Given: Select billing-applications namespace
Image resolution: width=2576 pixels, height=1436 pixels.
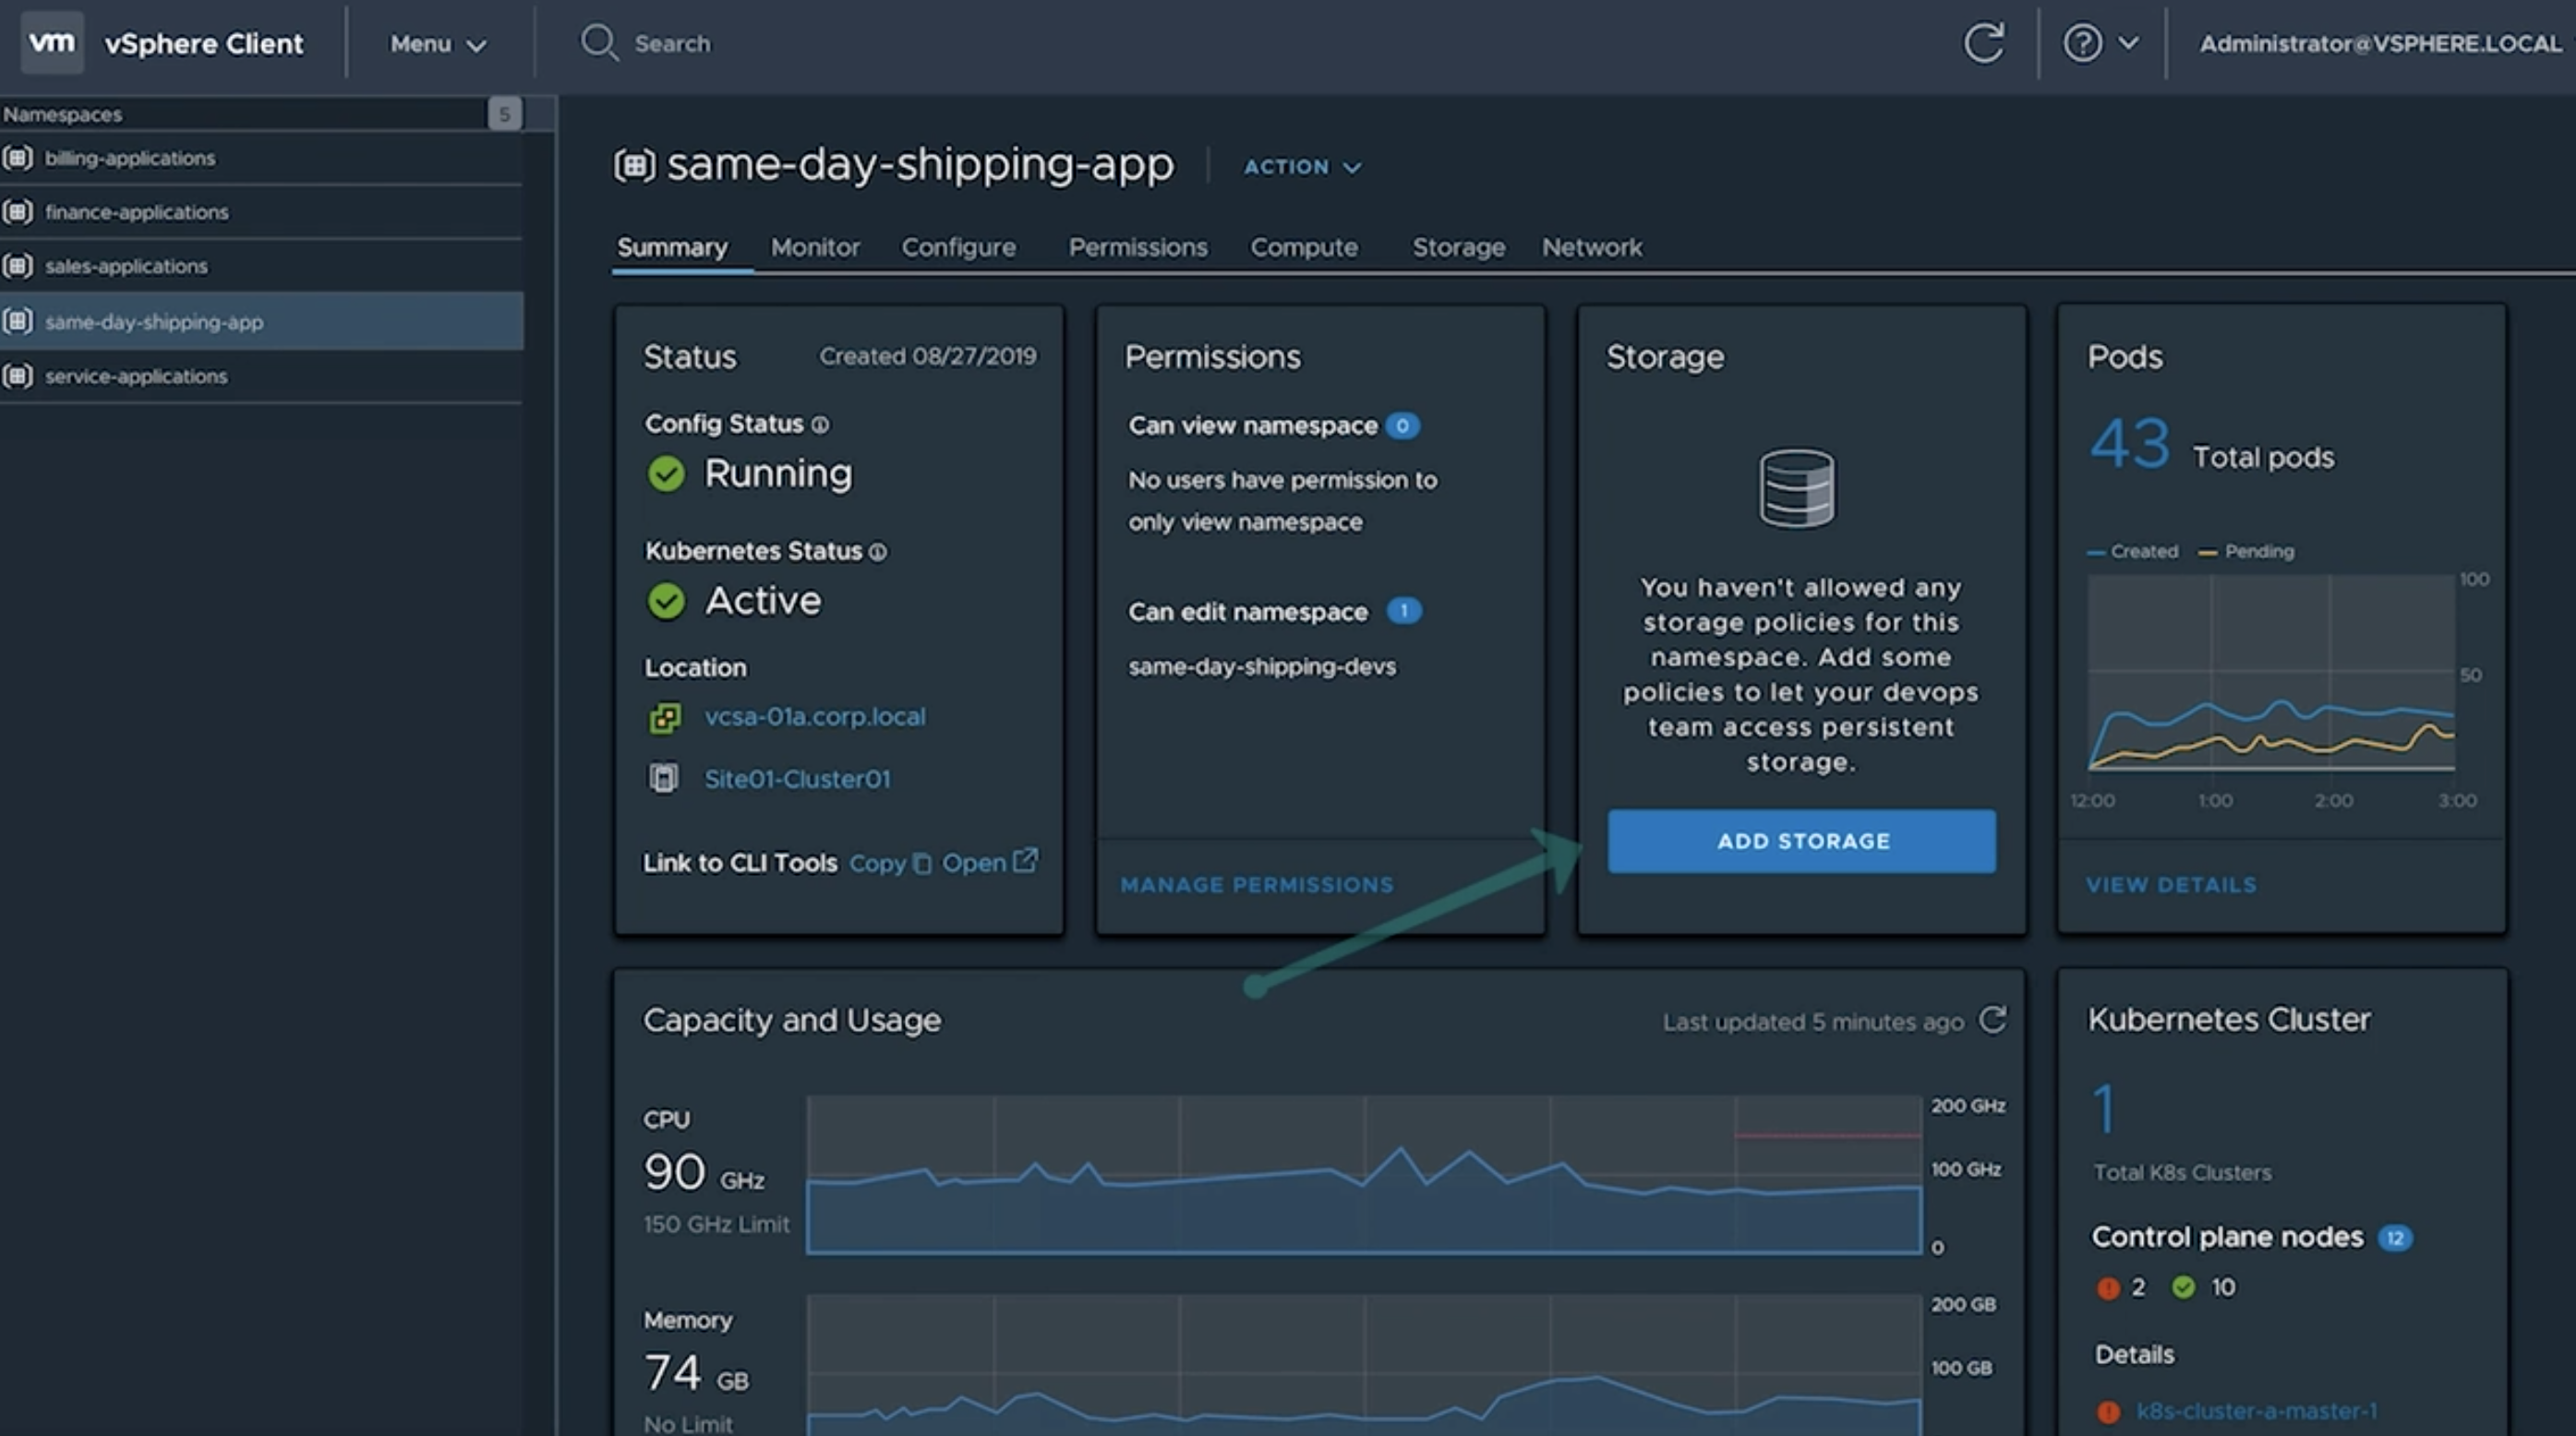Looking at the screenshot, I should click(130, 158).
